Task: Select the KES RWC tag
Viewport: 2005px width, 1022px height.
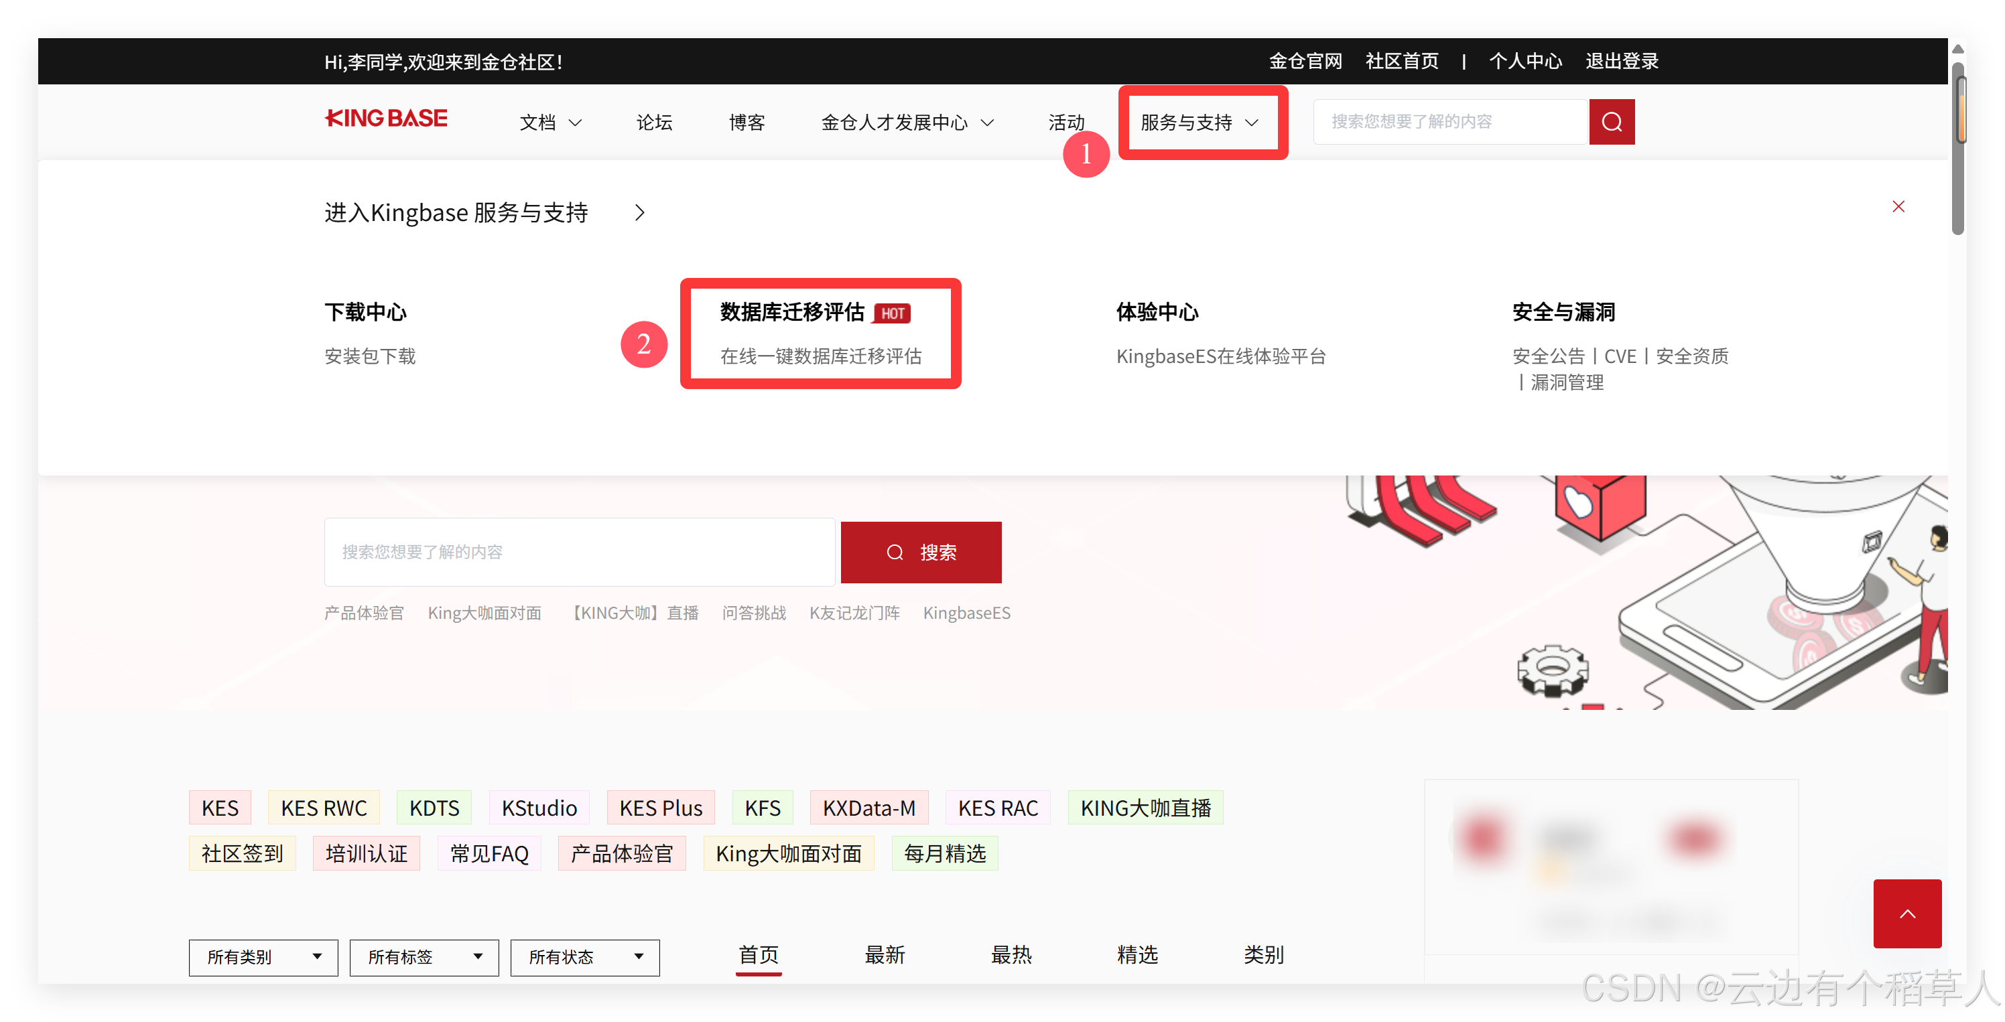Action: click(x=324, y=808)
